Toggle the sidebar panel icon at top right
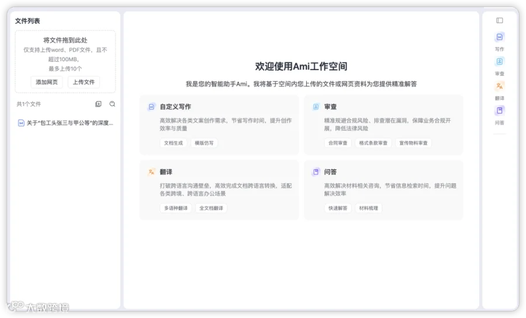 500,20
